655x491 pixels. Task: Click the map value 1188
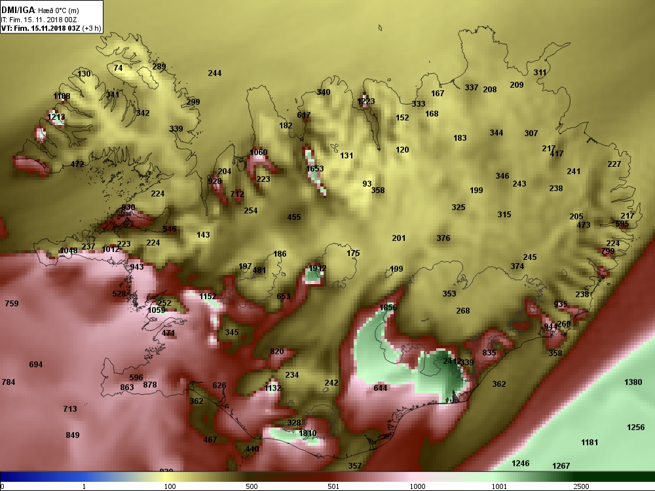click(x=62, y=96)
